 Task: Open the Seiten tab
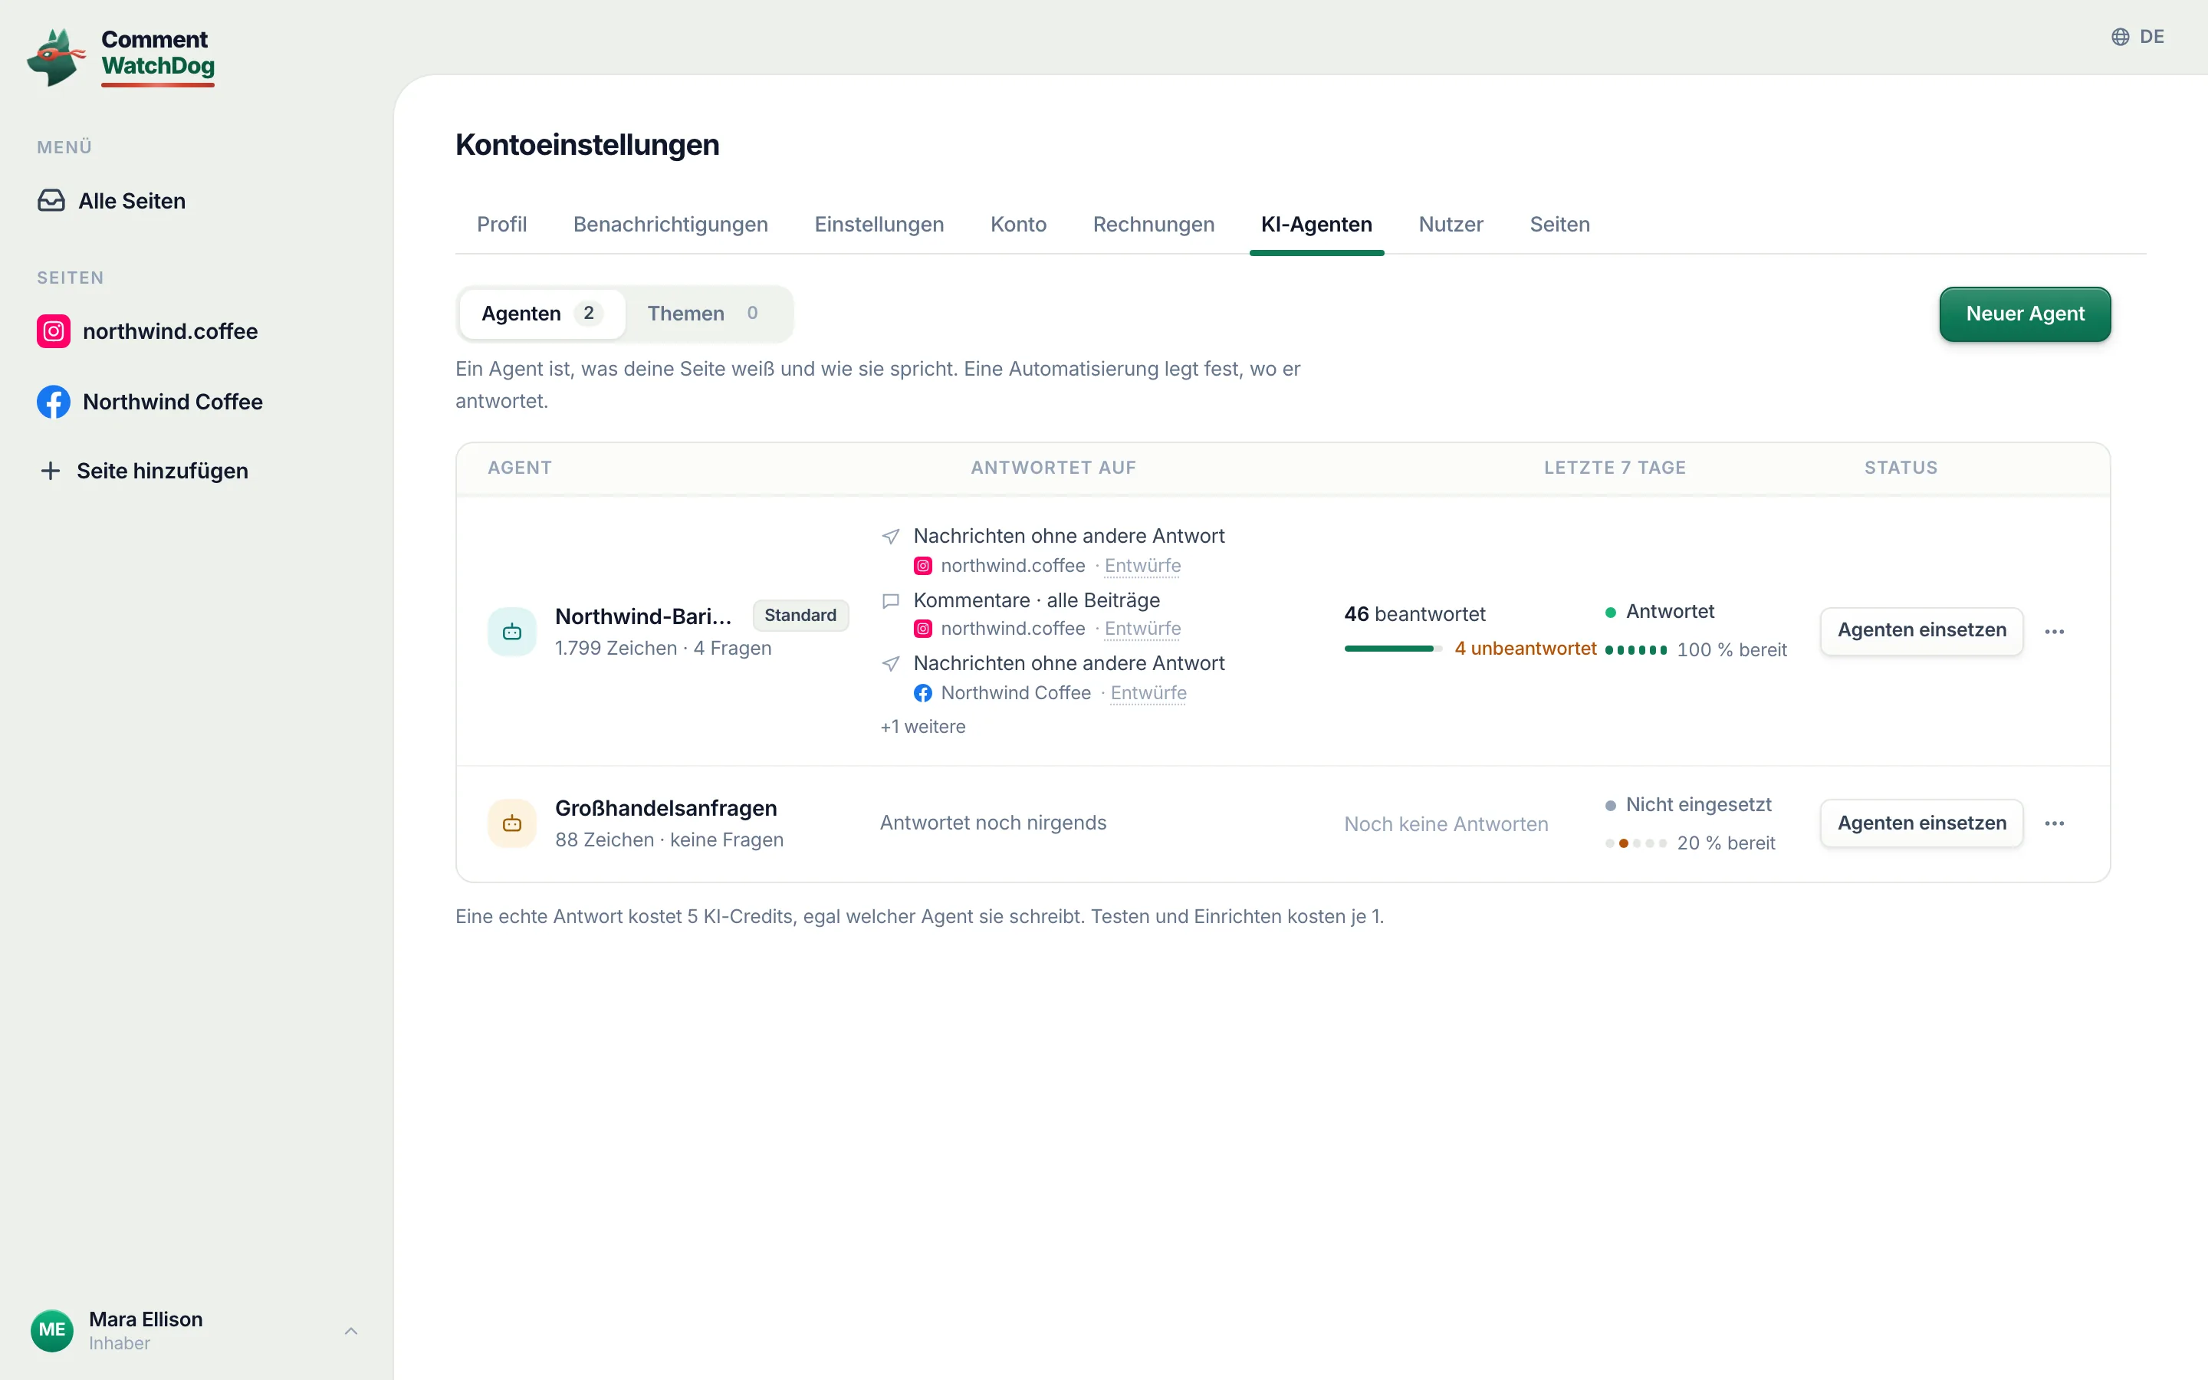point(1559,225)
